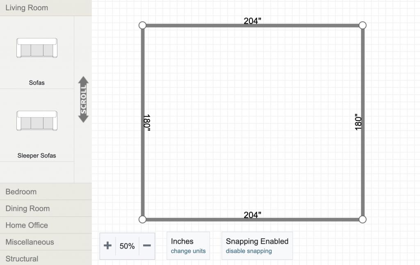Collapse the Living Room category
Viewport: 420px width, 265px height.
[x=27, y=8]
